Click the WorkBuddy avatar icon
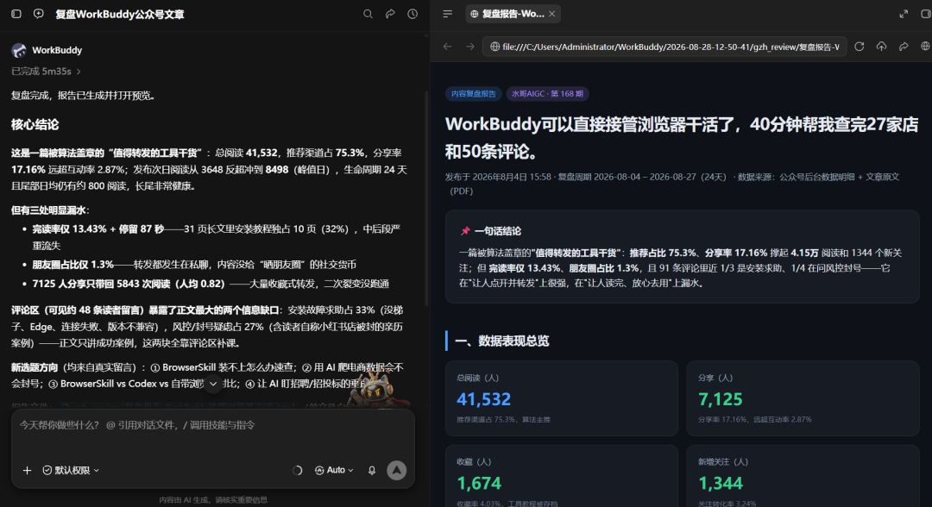The height and width of the screenshot is (507, 932). pos(19,51)
